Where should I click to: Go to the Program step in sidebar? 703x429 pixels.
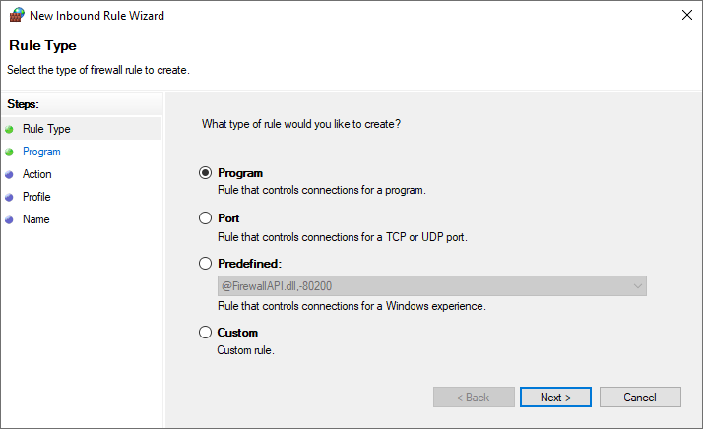41,152
